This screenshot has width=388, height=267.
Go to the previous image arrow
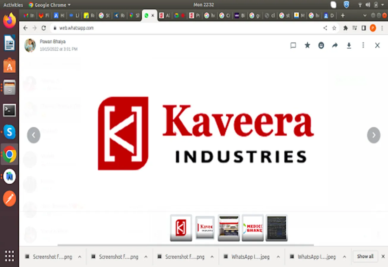[x=34, y=135]
